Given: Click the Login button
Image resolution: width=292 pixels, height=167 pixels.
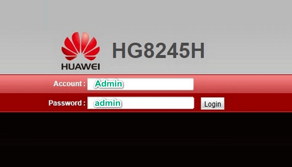Looking at the screenshot, I should coord(212,104).
